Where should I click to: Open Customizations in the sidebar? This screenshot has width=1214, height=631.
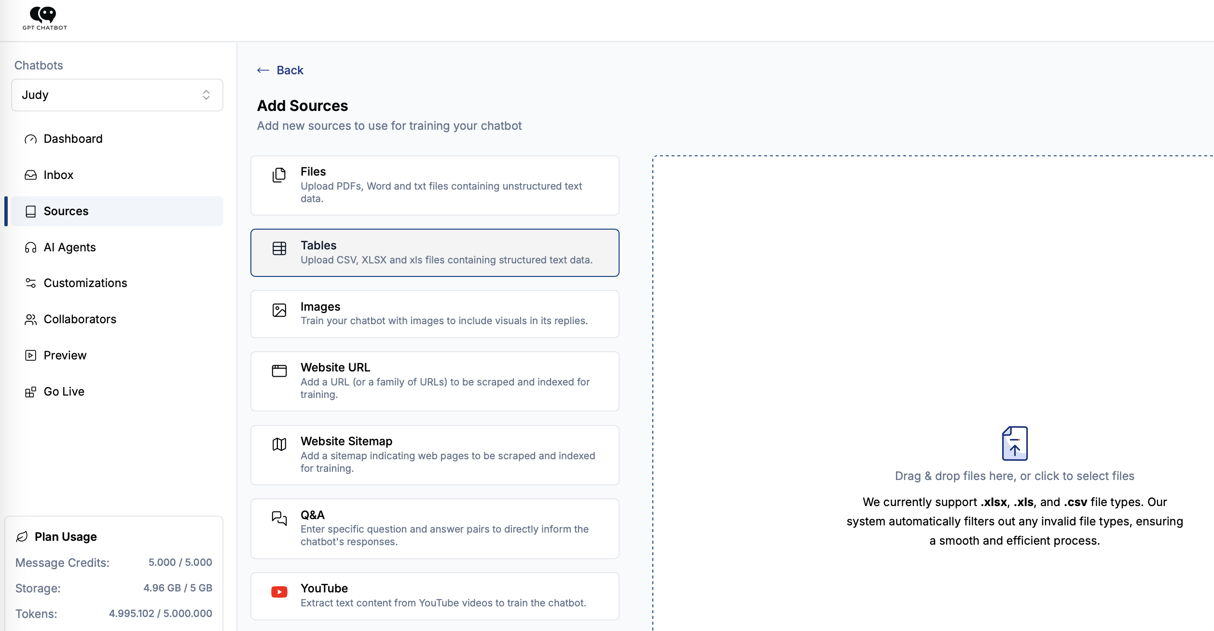pos(85,283)
